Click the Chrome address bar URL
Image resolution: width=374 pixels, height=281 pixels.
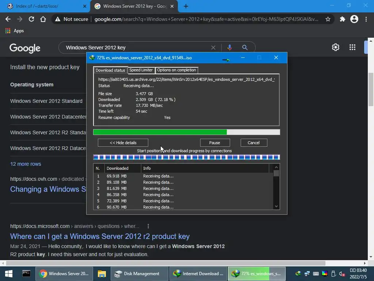(206, 19)
